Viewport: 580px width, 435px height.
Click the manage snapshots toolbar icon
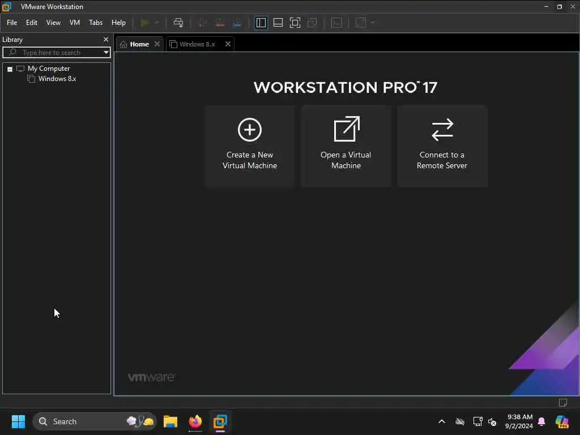tap(237, 23)
